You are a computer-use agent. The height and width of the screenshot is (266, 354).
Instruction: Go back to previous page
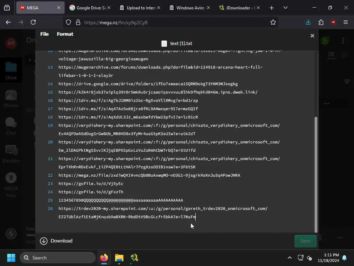(8, 22)
